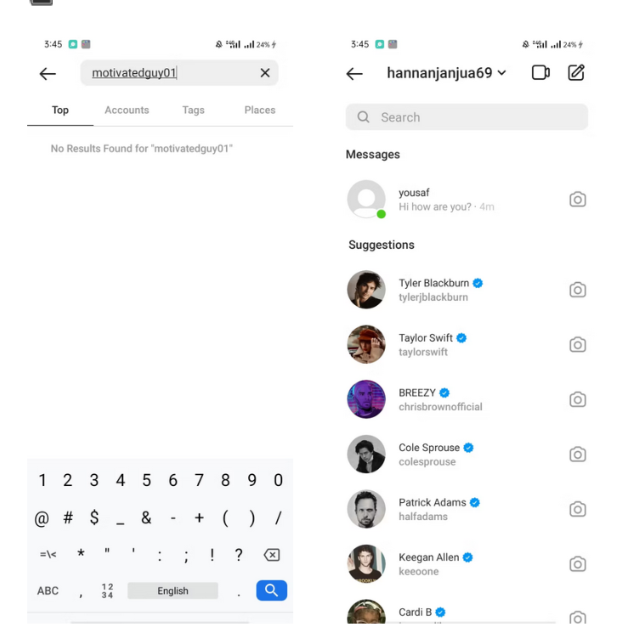Go back from the hannanjanjua69 inbox
The height and width of the screenshot is (644, 629).
click(354, 74)
